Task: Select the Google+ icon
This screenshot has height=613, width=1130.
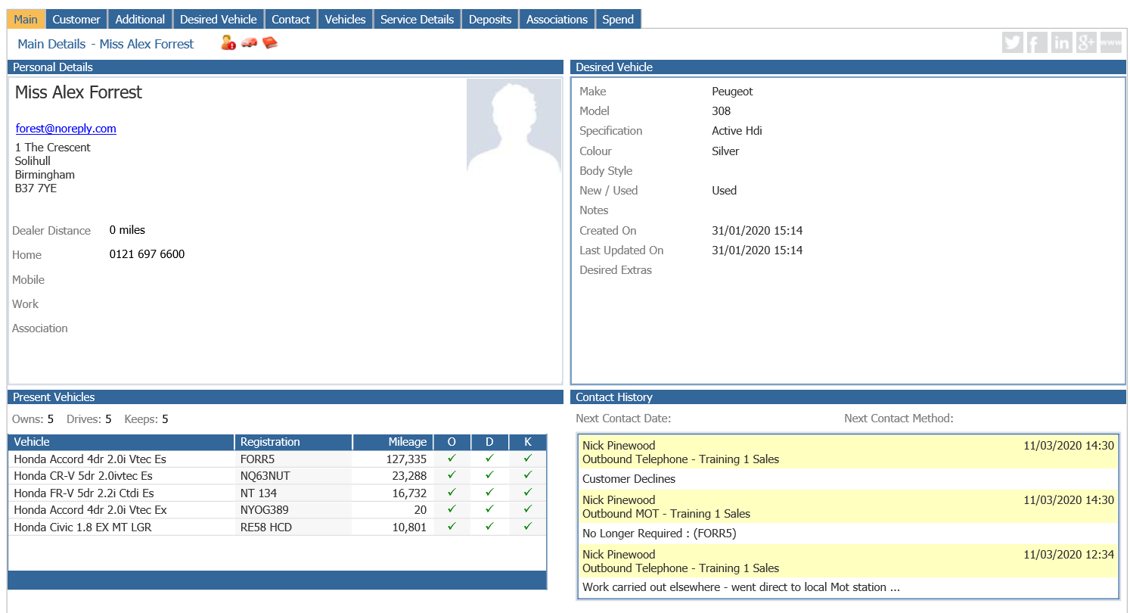Action: 1085,42
